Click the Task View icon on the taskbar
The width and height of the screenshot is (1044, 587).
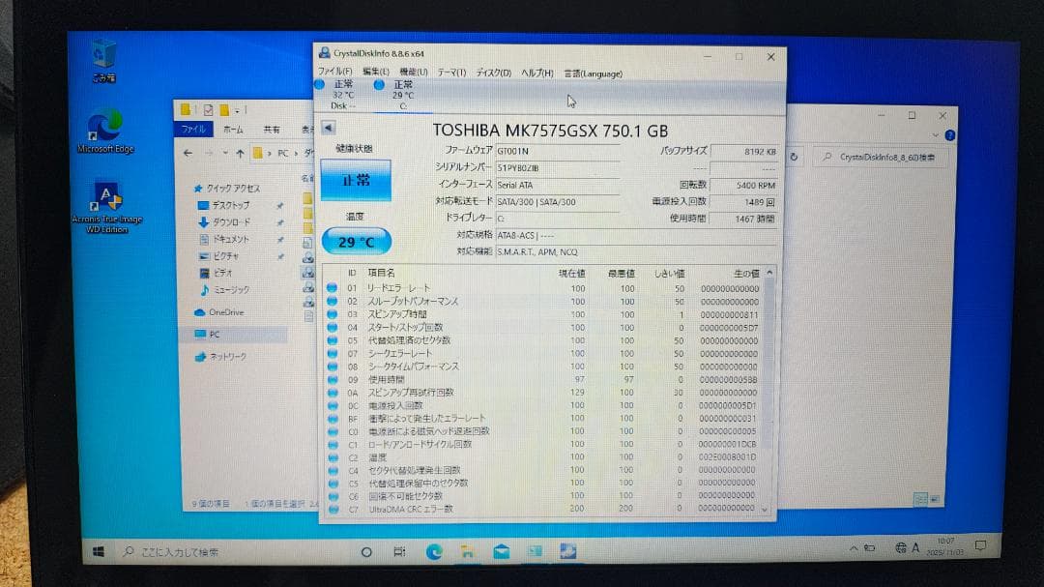click(399, 552)
